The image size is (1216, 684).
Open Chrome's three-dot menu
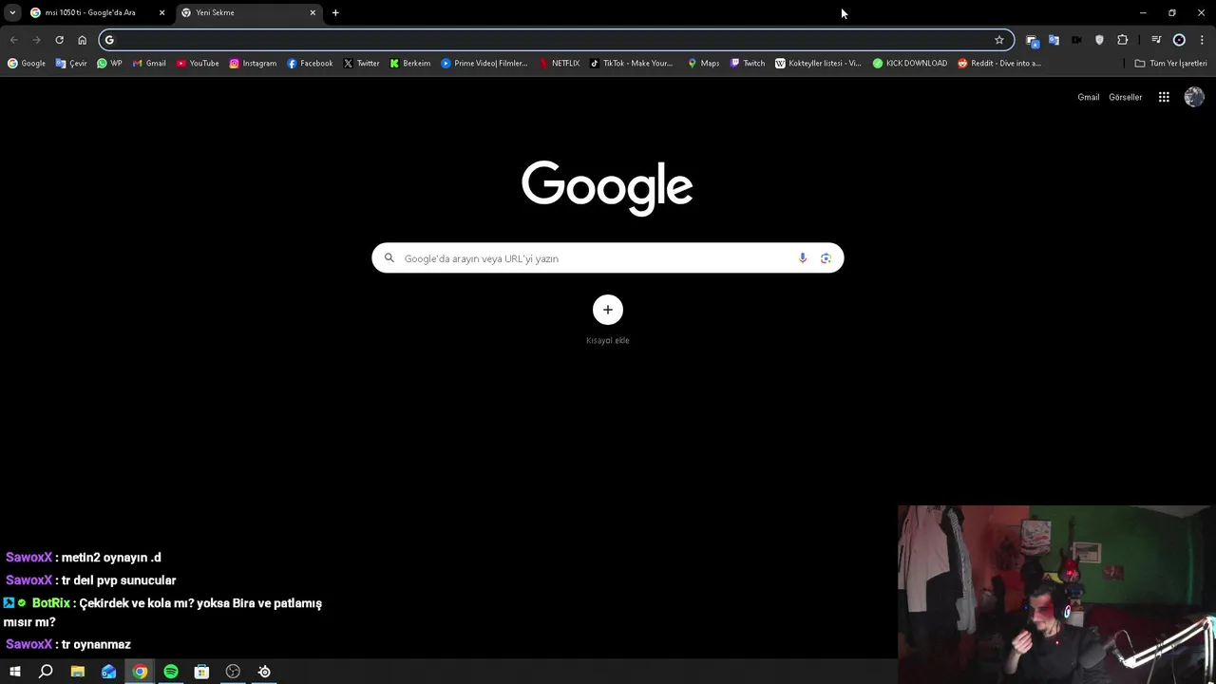[x=1202, y=40]
